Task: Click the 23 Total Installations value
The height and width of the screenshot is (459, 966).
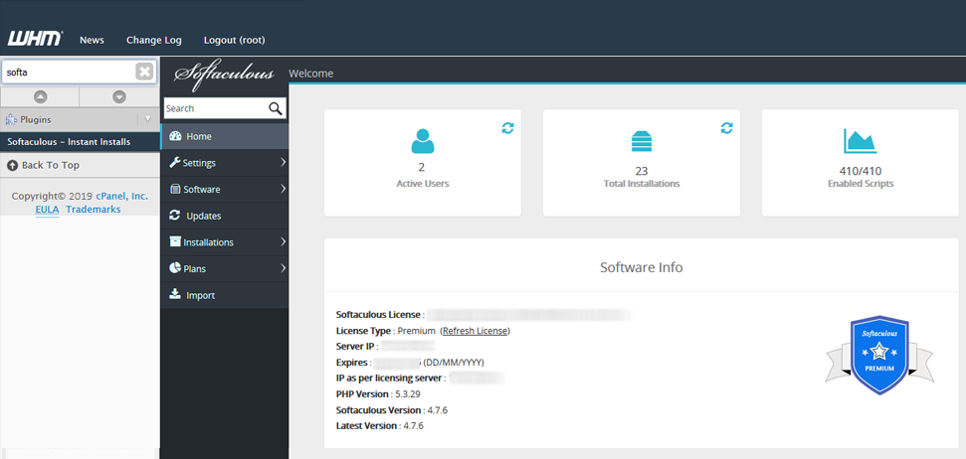Action: pyautogui.click(x=642, y=171)
